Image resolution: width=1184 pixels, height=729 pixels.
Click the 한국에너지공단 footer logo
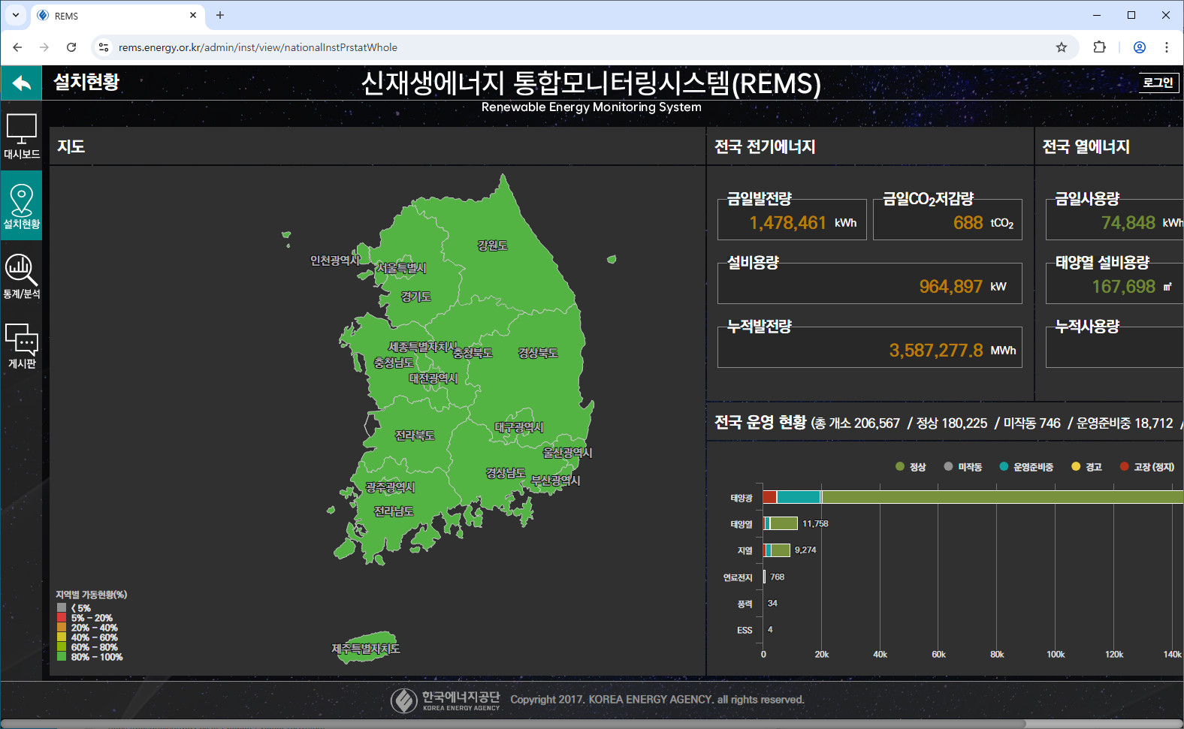pos(446,700)
